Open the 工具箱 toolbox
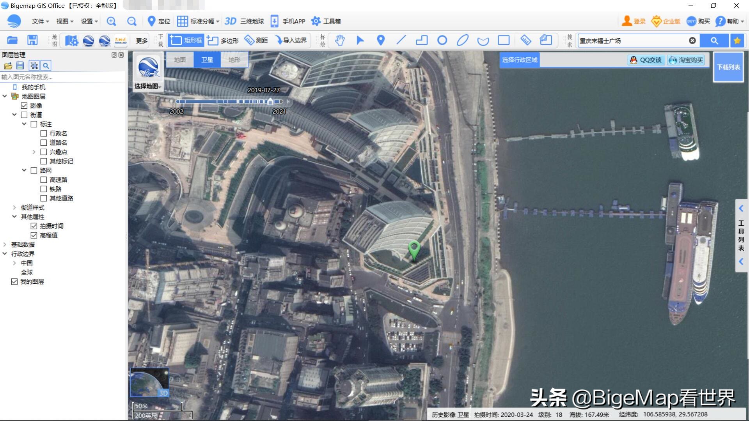 [326, 21]
